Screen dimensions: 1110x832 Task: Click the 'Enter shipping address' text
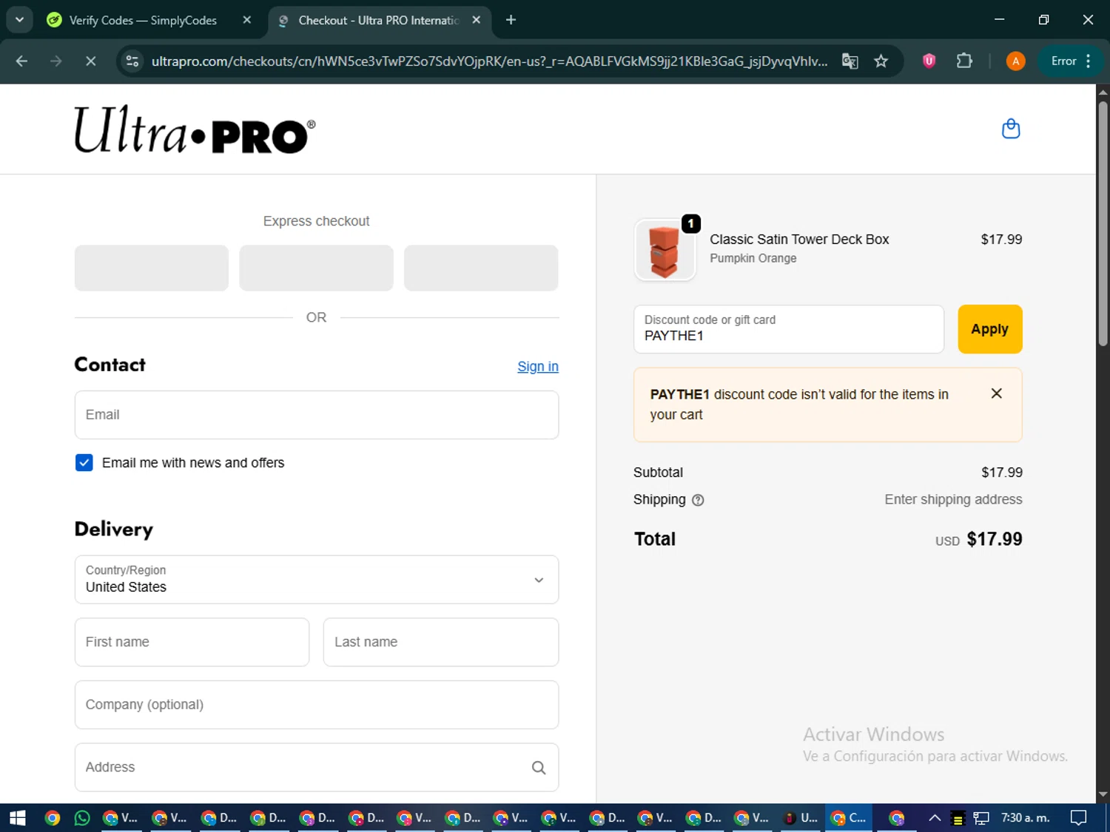pos(953,500)
